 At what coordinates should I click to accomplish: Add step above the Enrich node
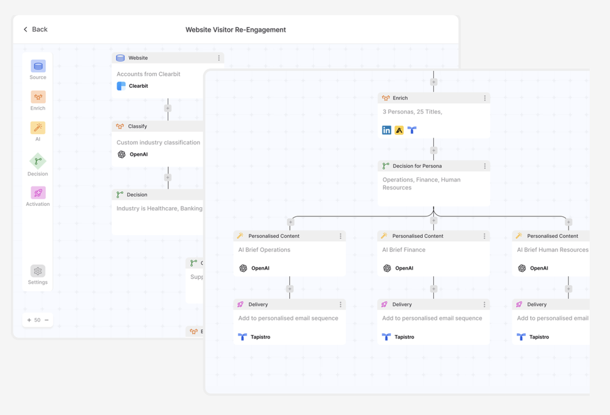click(433, 82)
